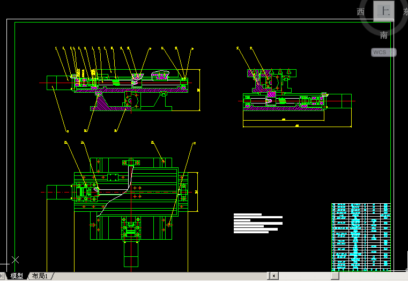Click the horizontal scrollbar left arrow

pyautogui.click(x=274, y=276)
